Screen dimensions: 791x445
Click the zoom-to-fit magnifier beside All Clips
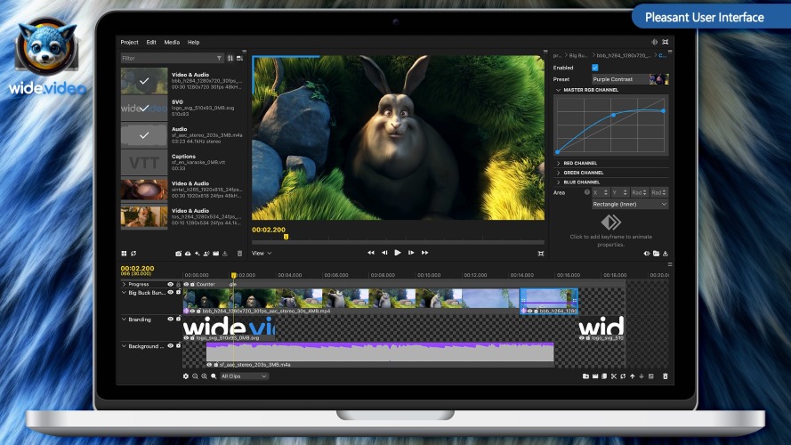(214, 376)
